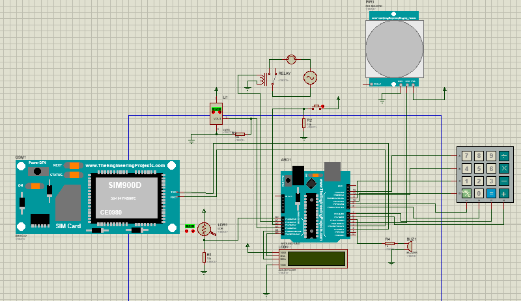Toggle the Power DTN switch on GSM module
Screen dimensions: 521x301
pyautogui.click(x=38, y=172)
